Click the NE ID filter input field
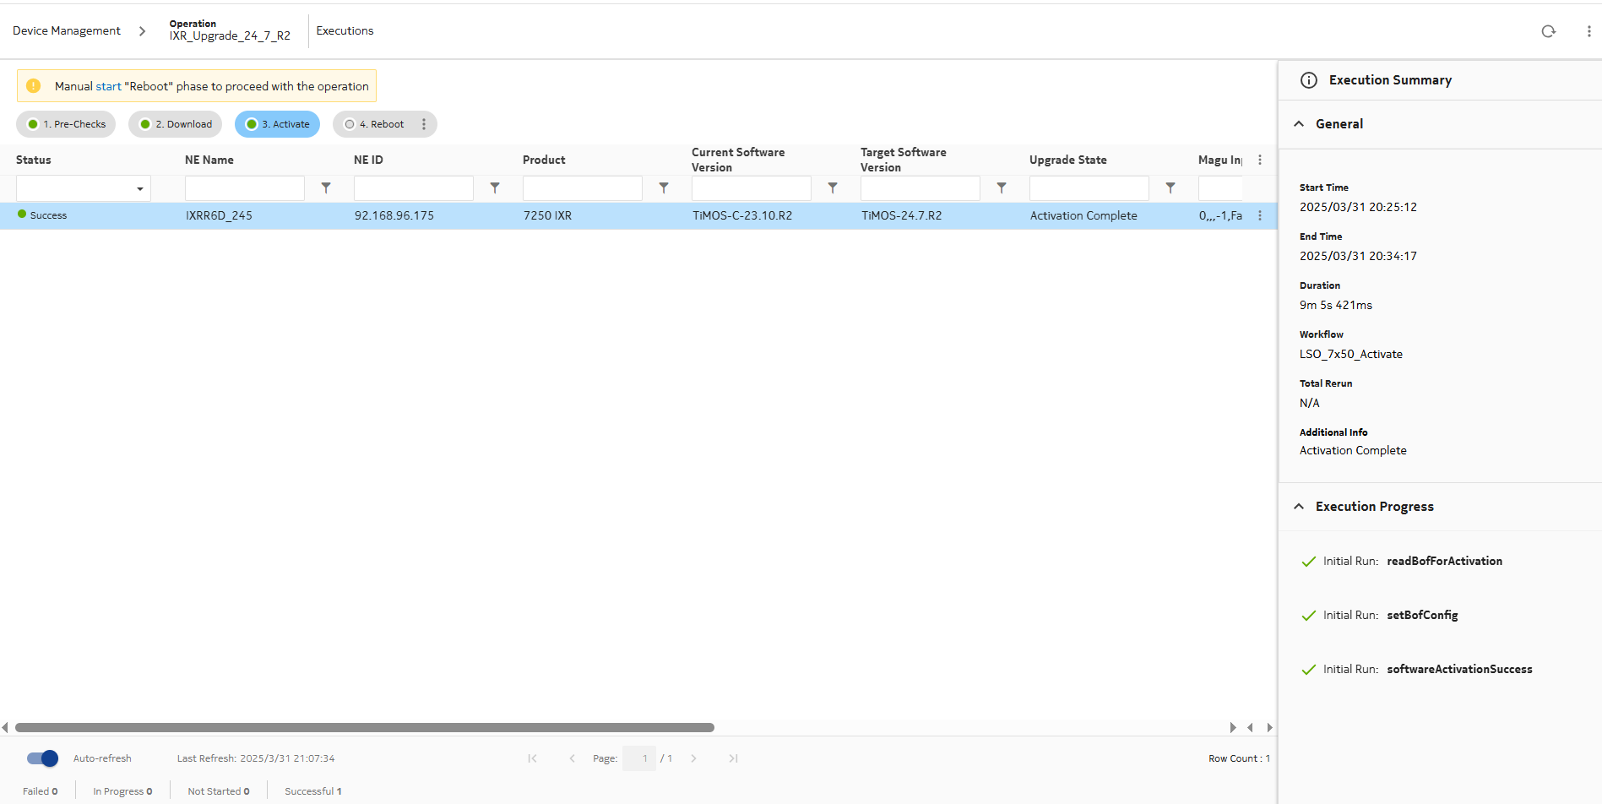Screen dimensions: 1602x804 [413, 188]
